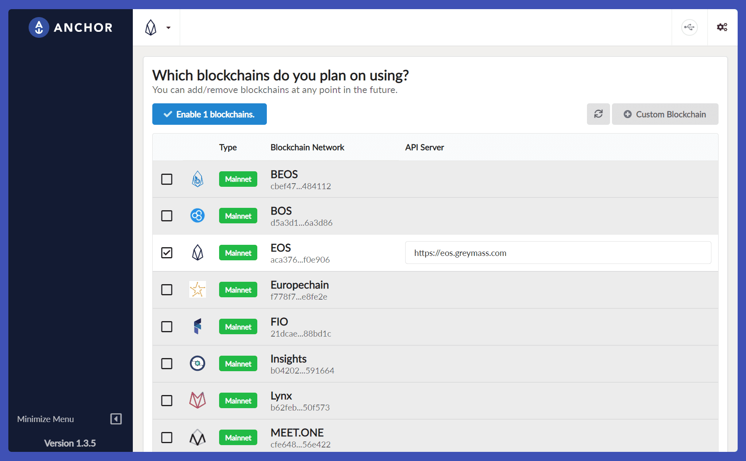Click chain ID f778f7...e8fe2e

tap(299, 296)
